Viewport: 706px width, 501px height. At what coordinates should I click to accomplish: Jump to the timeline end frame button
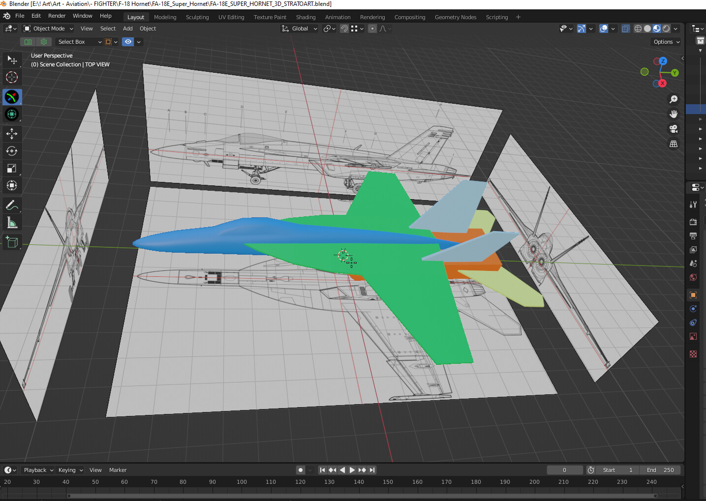click(x=372, y=470)
